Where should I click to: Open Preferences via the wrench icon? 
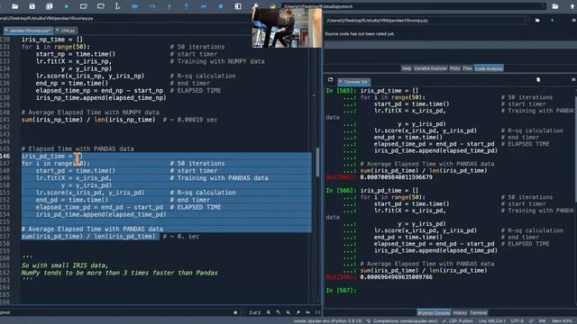click(x=255, y=5)
